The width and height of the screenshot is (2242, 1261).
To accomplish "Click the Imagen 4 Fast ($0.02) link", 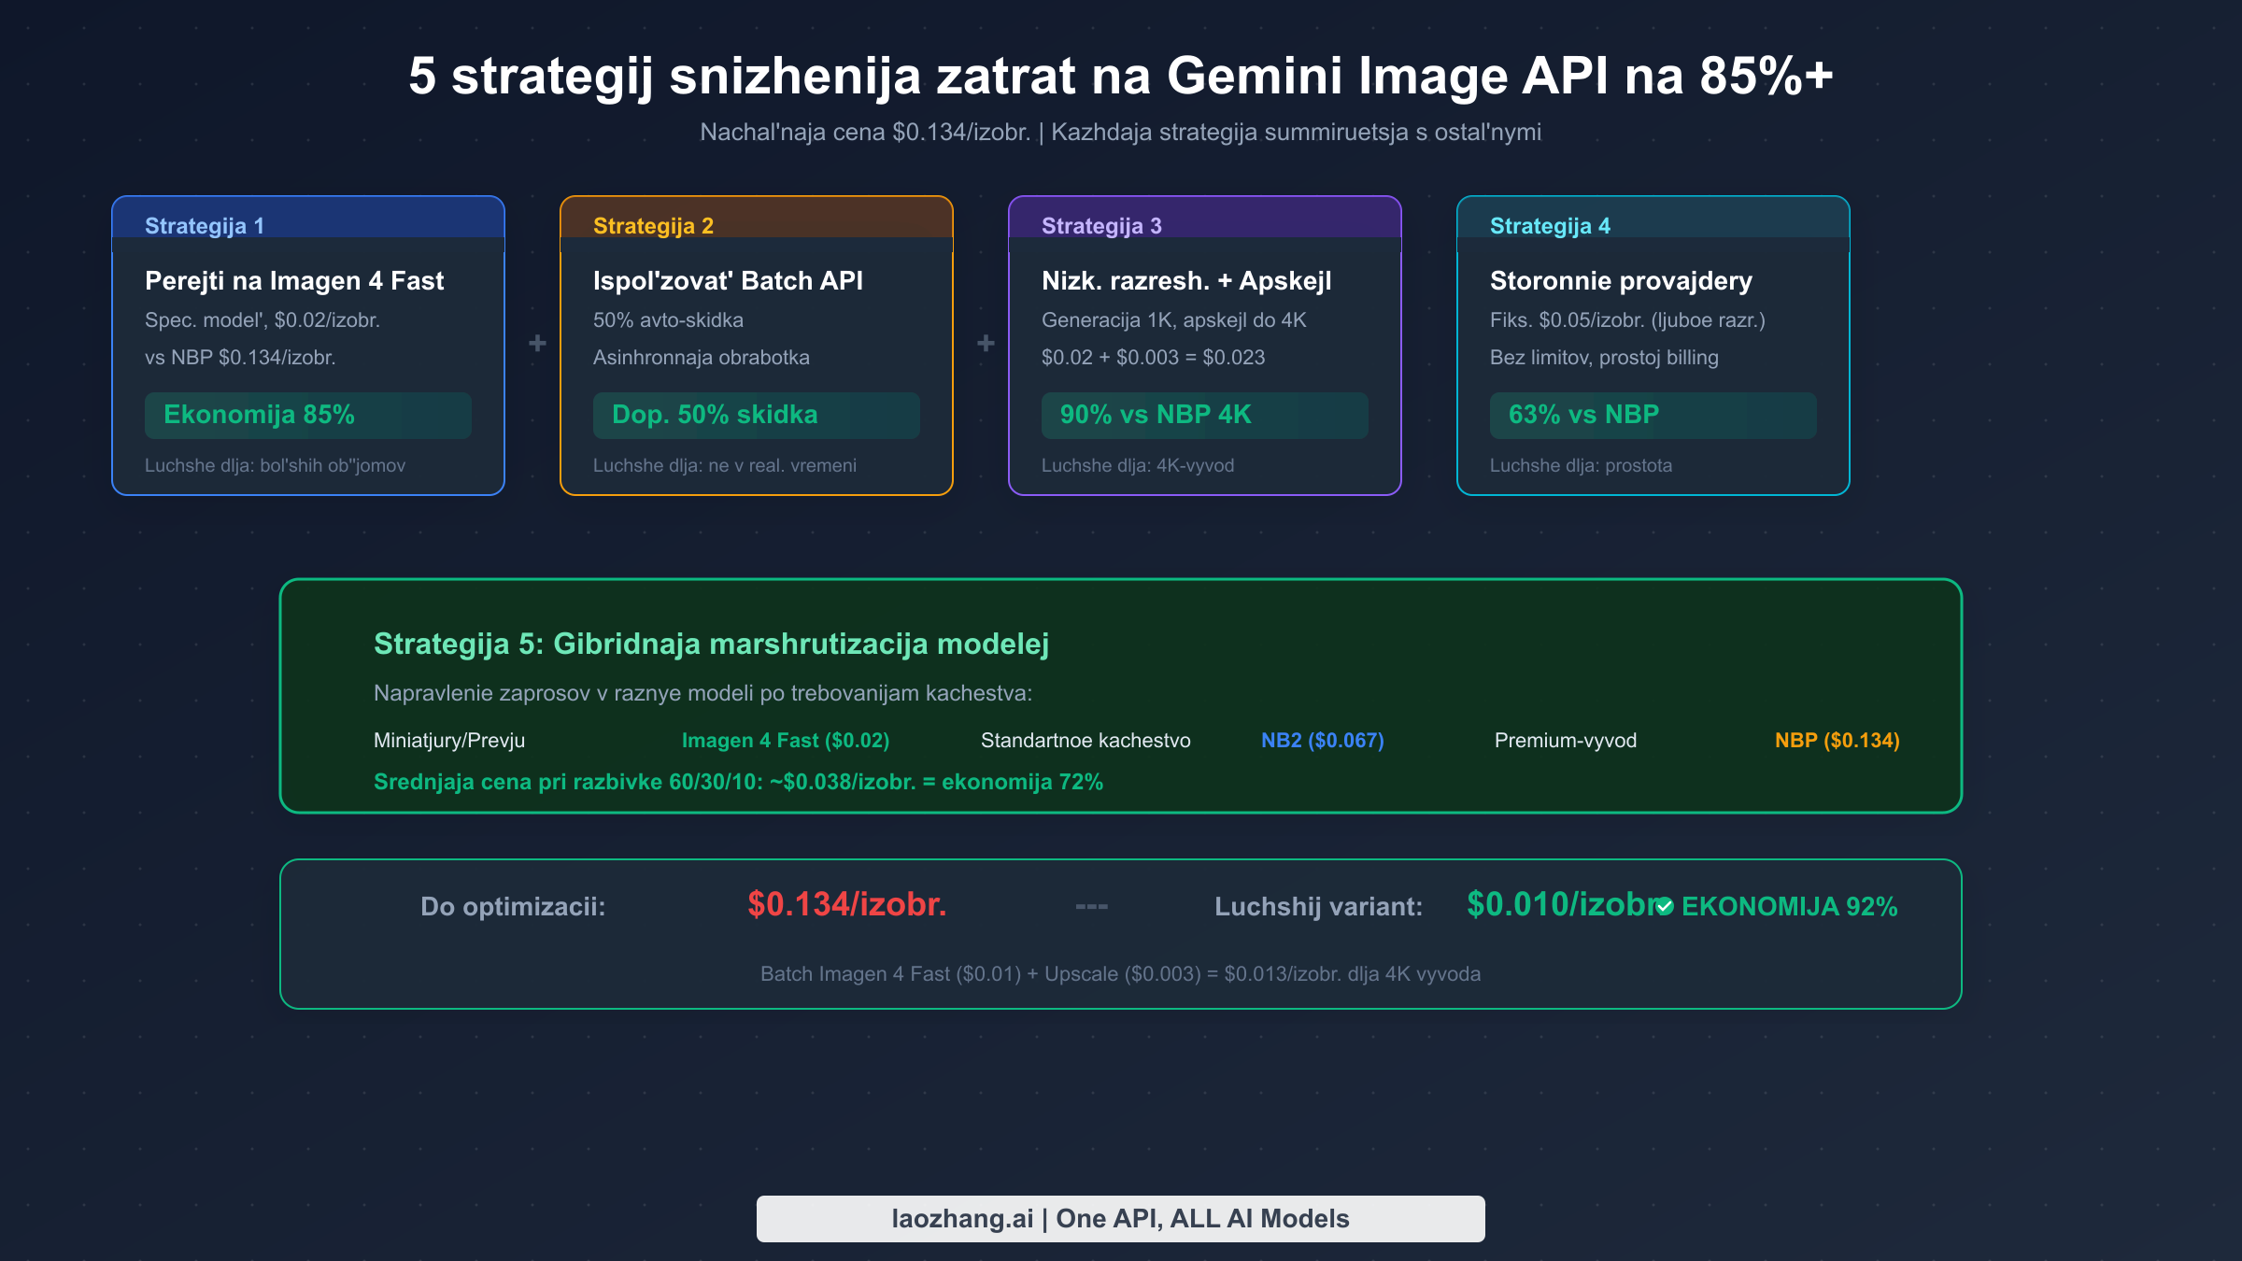I will [x=786, y=740].
